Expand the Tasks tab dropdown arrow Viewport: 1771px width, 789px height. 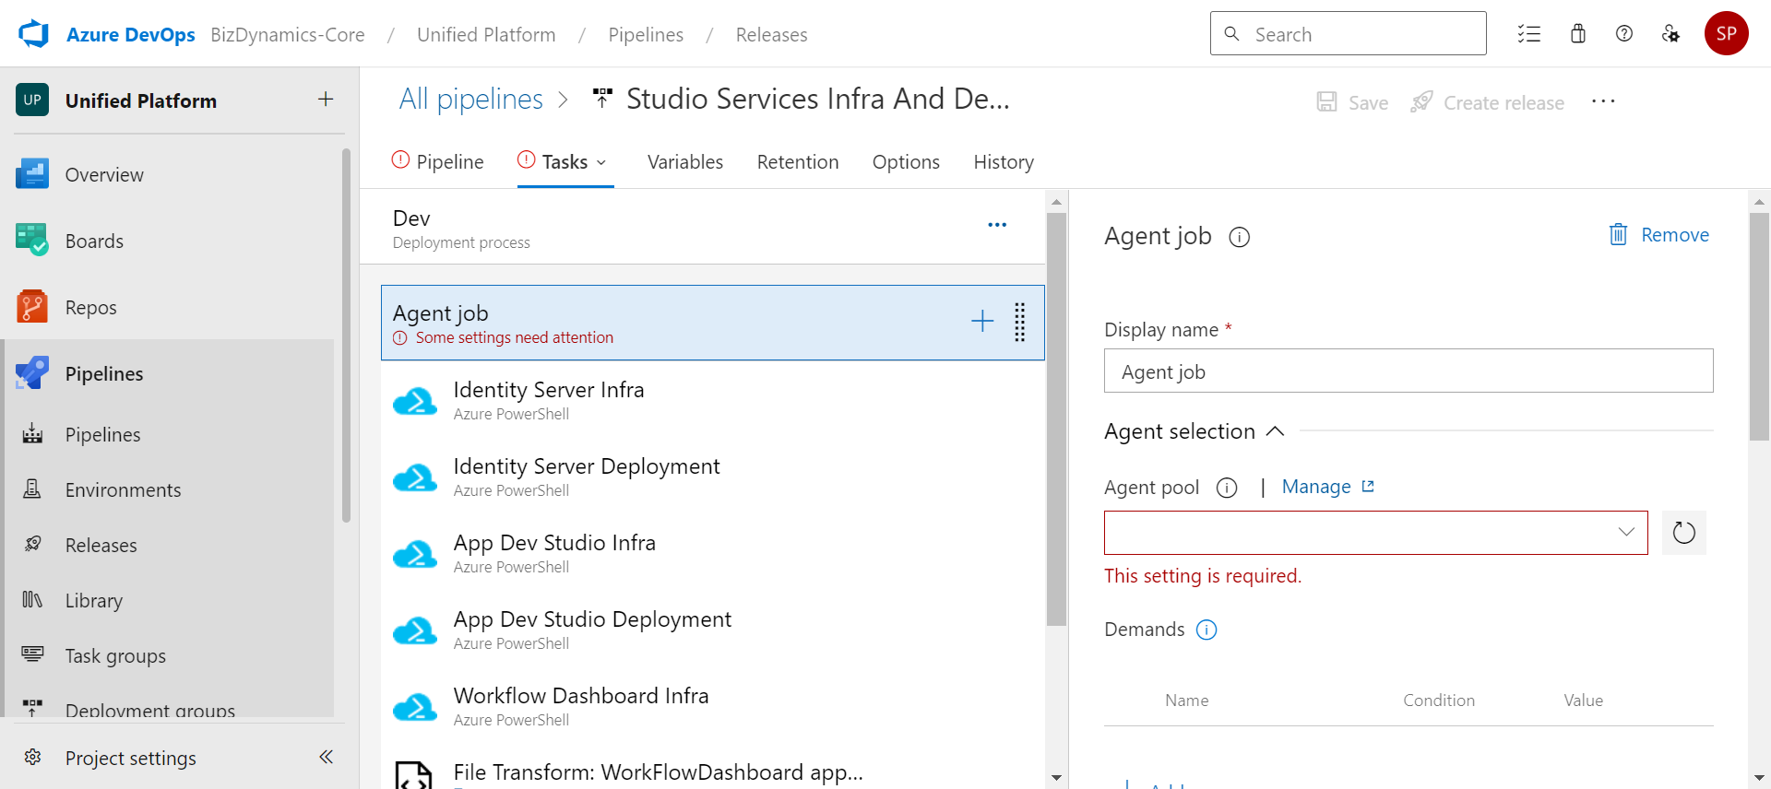click(601, 162)
